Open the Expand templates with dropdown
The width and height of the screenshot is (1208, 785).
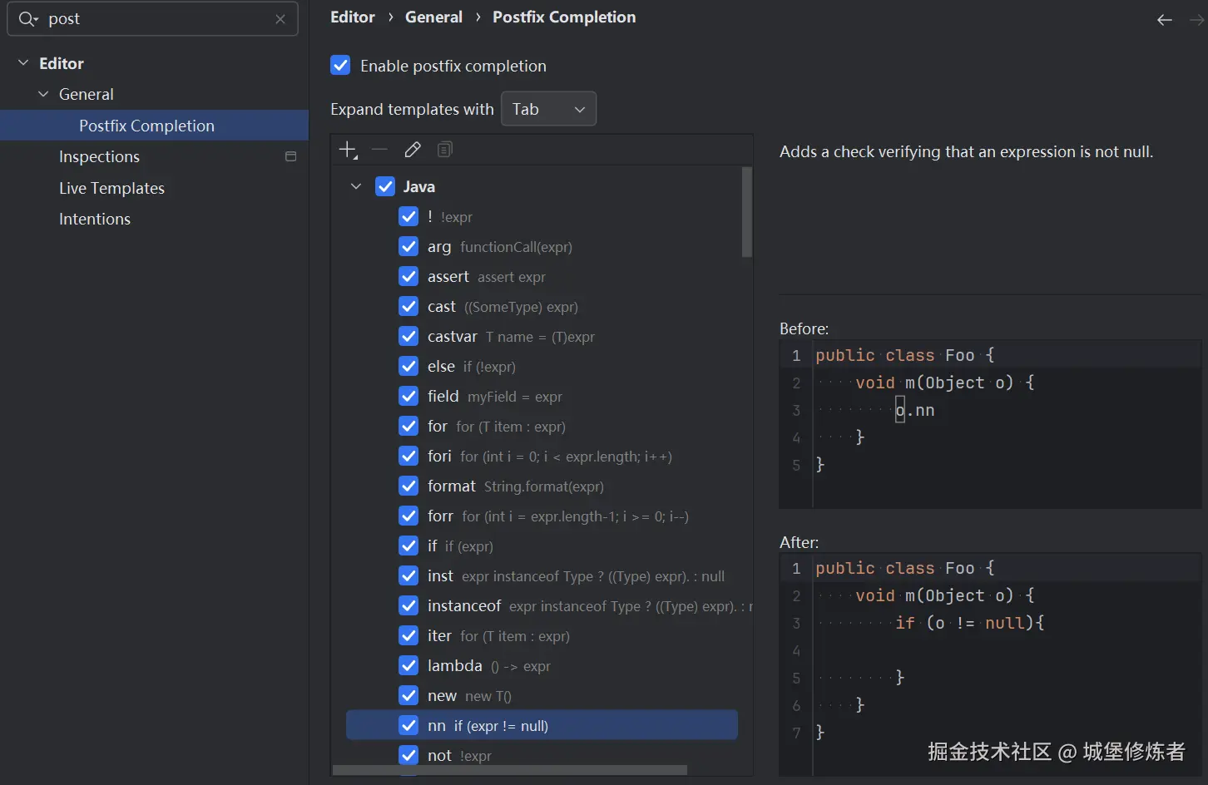[548, 109]
